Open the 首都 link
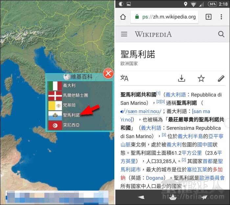Screen dimensions: 230x205 208,161
